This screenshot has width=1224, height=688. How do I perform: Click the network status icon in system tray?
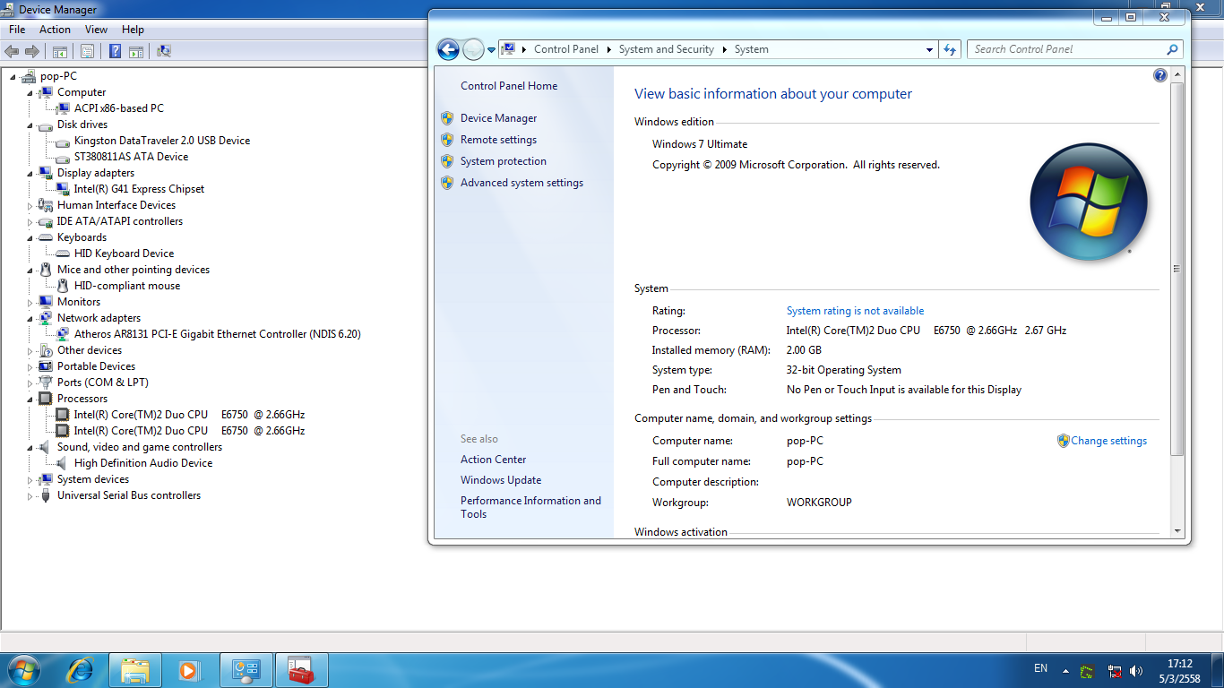click(1115, 670)
